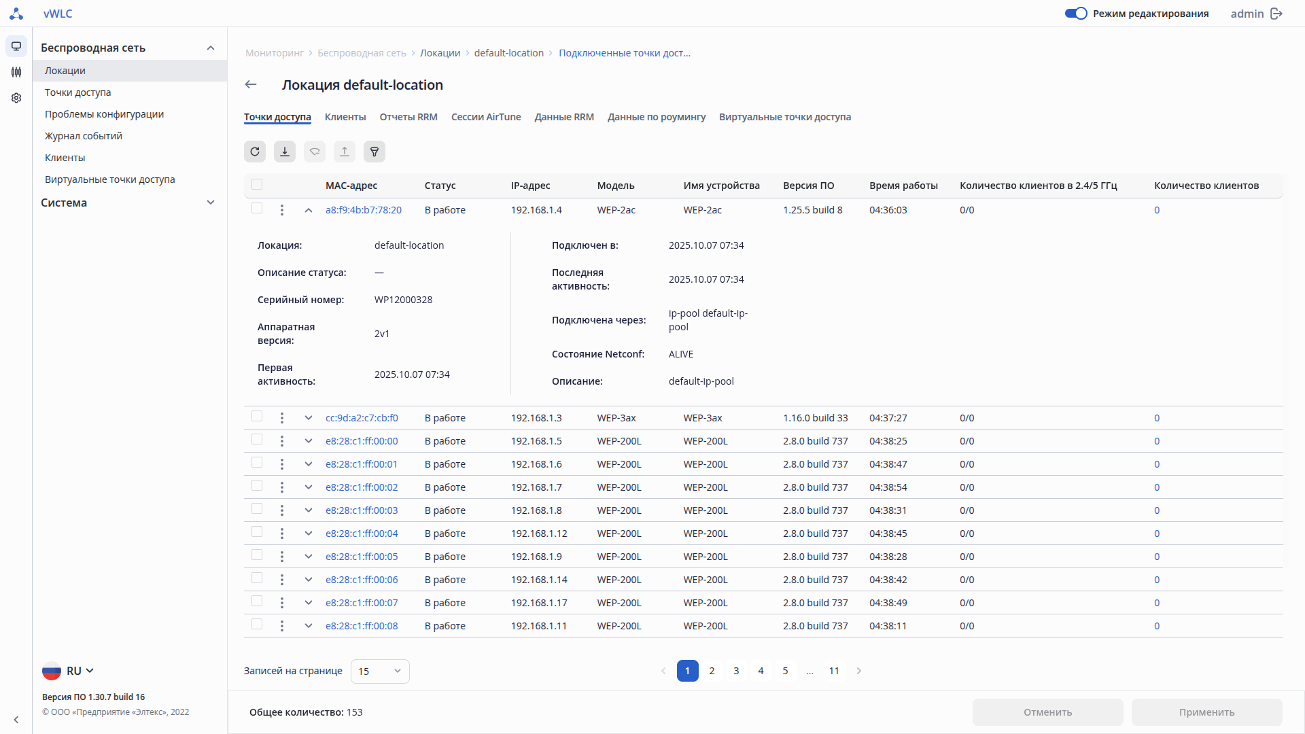Image resolution: width=1305 pixels, height=734 pixels.
Task: Open the filter funnel icon
Action: [375, 152]
